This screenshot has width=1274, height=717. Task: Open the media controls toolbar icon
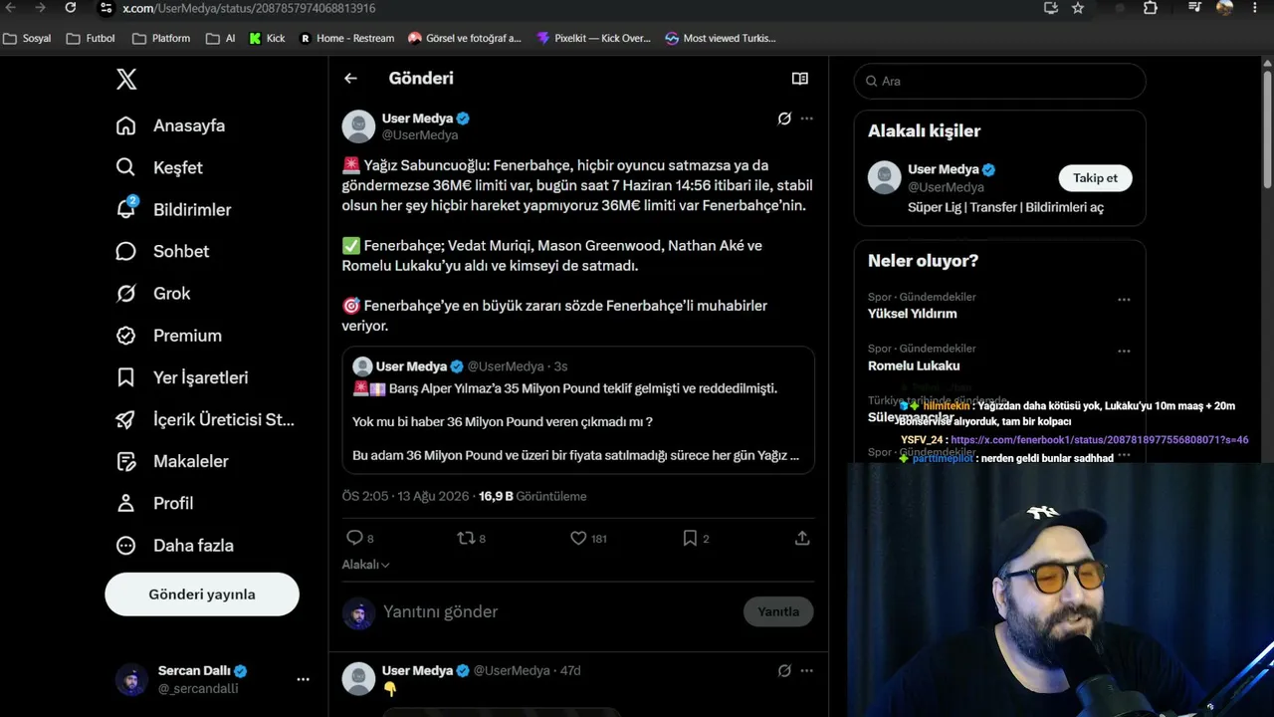pyautogui.click(x=1195, y=8)
